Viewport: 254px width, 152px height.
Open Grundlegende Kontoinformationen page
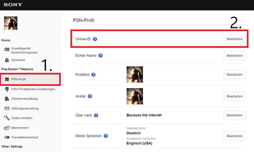pos(24,50)
